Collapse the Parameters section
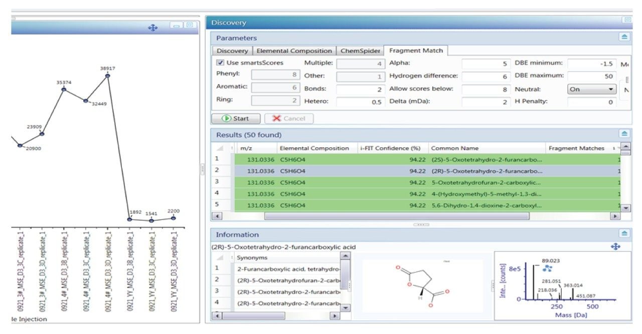Viewport: 642px width, 334px height. (624, 37)
